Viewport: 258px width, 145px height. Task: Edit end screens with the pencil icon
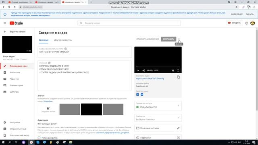click(x=178, y=128)
